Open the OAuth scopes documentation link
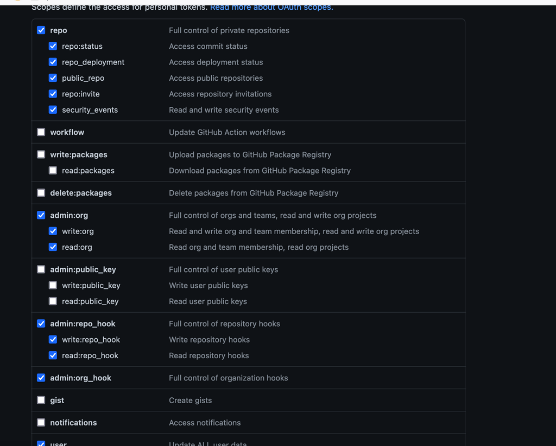The height and width of the screenshot is (446, 556). [x=271, y=7]
